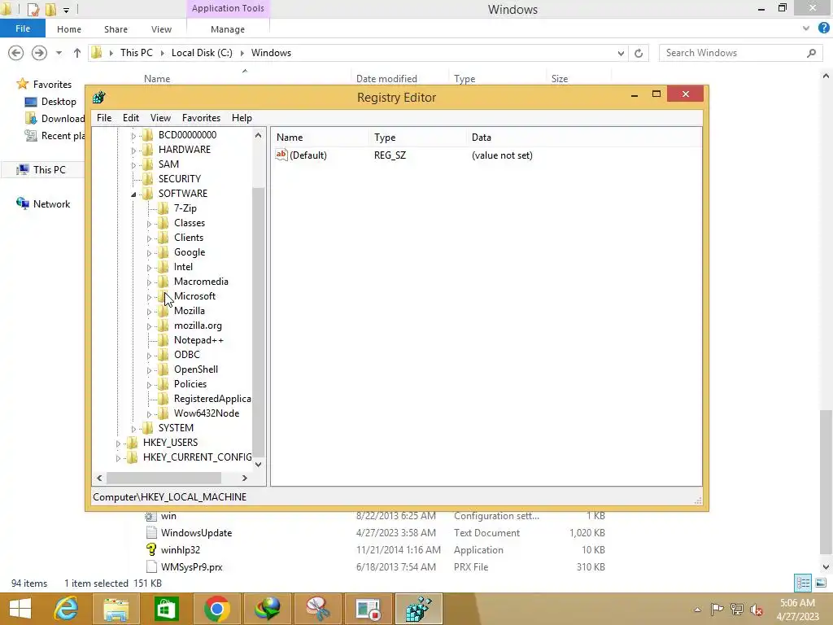The height and width of the screenshot is (625, 833).
Task: Go forward in File Explorer
Action: tap(39, 53)
